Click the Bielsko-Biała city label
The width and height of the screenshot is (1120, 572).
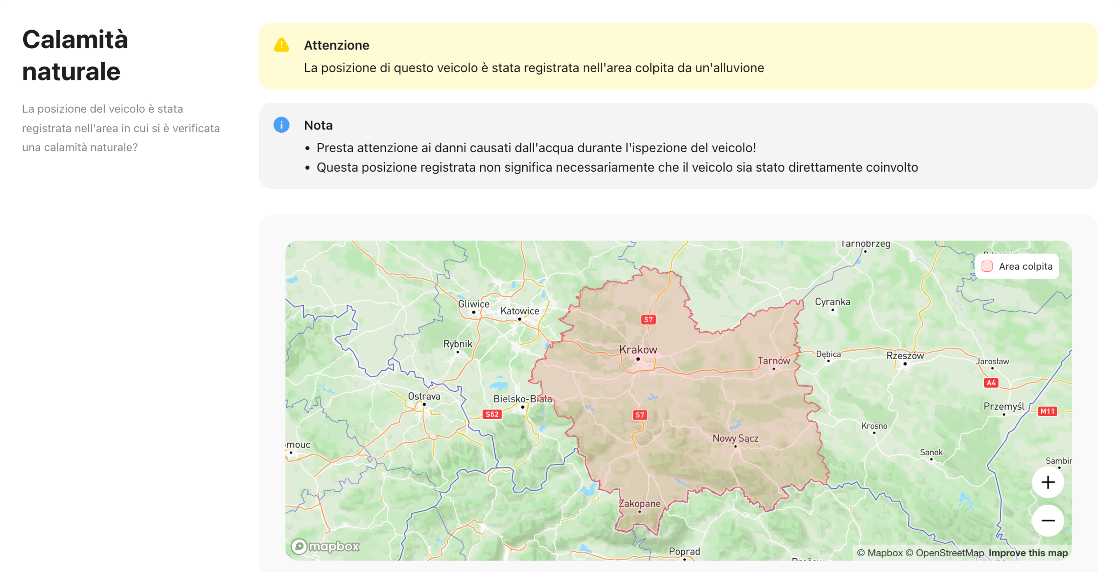click(522, 399)
